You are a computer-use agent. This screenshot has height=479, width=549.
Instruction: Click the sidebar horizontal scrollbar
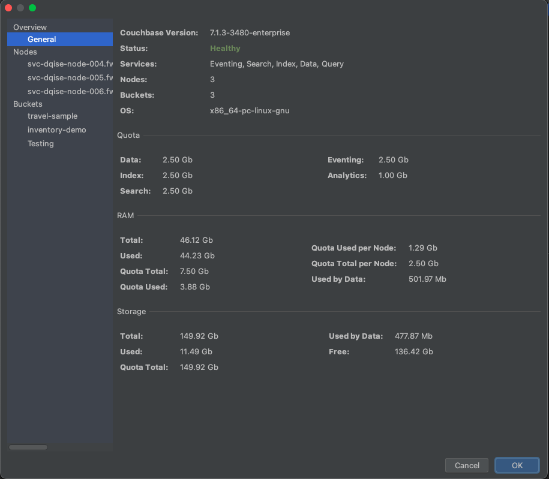(28, 447)
